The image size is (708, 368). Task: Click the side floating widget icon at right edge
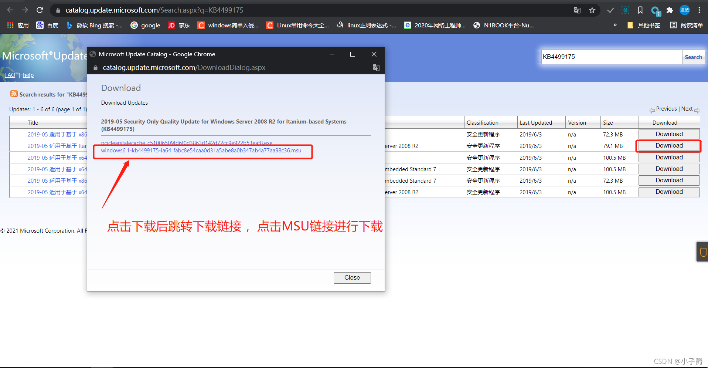(x=703, y=251)
